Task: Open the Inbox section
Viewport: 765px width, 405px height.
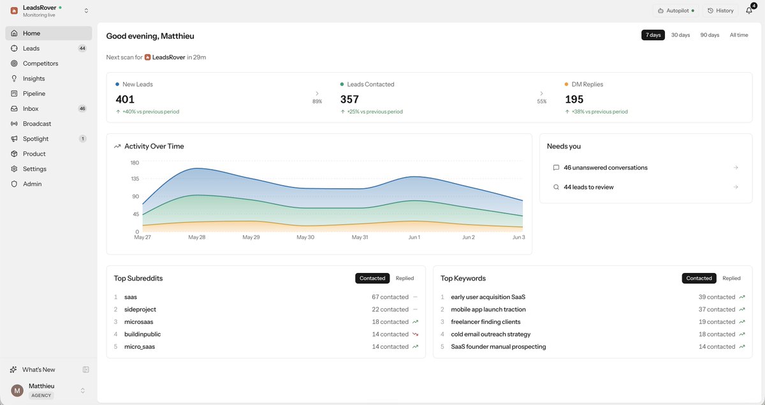Action: (x=48, y=108)
